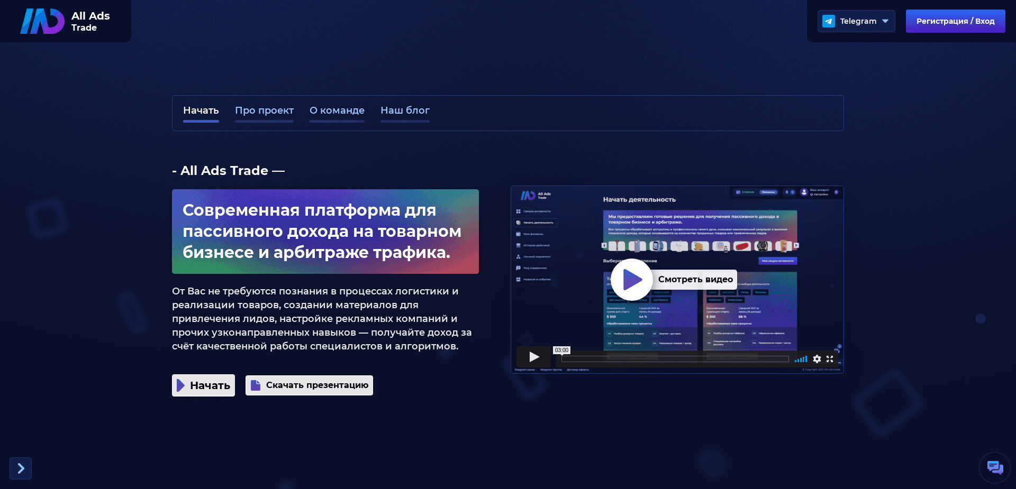The width and height of the screenshot is (1016, 489).
Task: Click the 03:00 timestamp marker
Action: [x=562, y=350]
